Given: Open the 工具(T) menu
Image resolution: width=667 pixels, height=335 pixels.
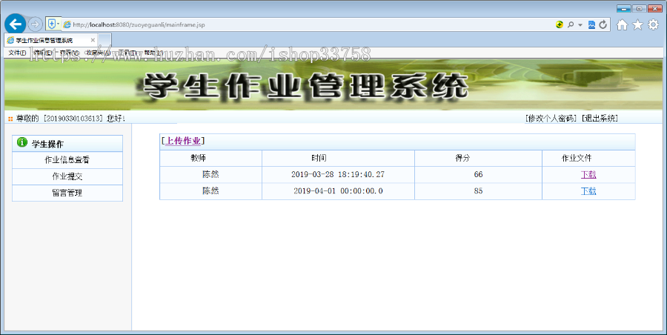Looking at the screenshot, I should 127,53.
